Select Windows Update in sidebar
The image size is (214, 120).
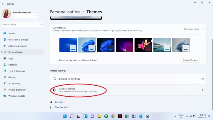(16, 96)
